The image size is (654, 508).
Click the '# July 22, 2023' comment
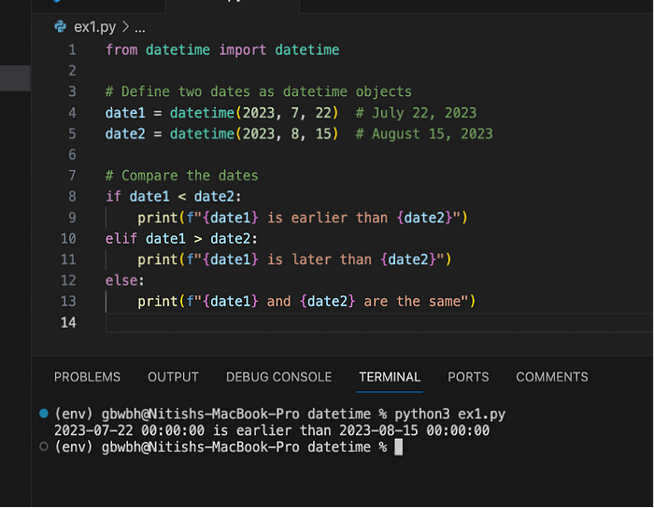[416, 113]
